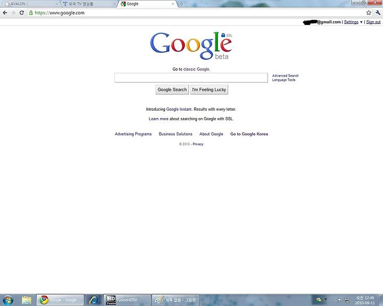Click the I'm Feeling Lucky button
Screen dimensions: 383x306
[209, 90]
